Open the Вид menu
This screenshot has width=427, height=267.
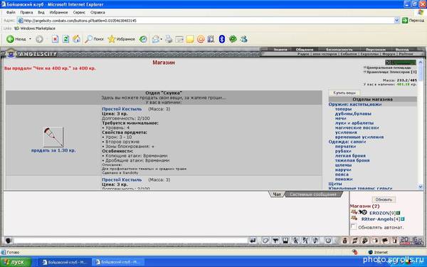[41, 13]
